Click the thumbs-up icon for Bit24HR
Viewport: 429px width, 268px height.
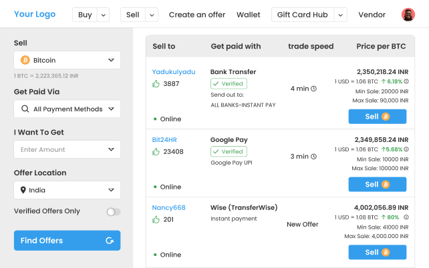pos(156,151)
